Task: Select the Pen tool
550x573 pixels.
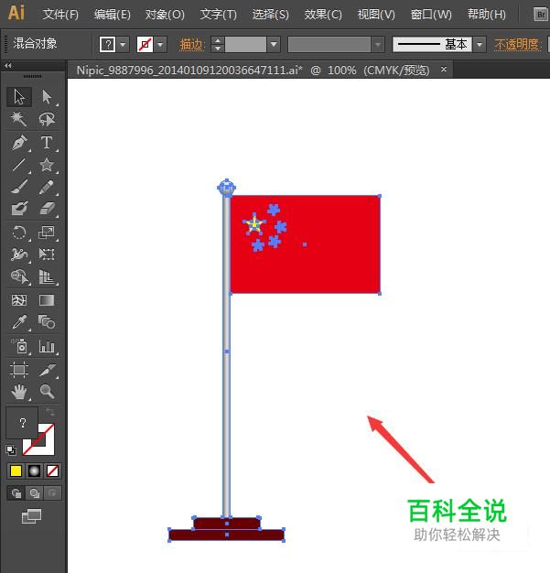Action: [x=19, y=143]
